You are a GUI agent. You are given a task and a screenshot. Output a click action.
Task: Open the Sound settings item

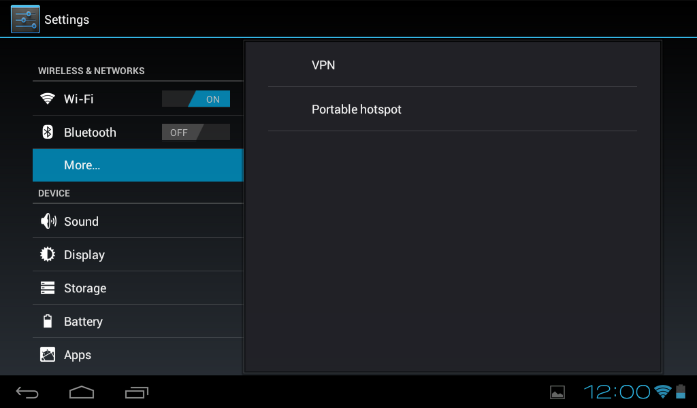pyautogui.click(x=137, y=221)
